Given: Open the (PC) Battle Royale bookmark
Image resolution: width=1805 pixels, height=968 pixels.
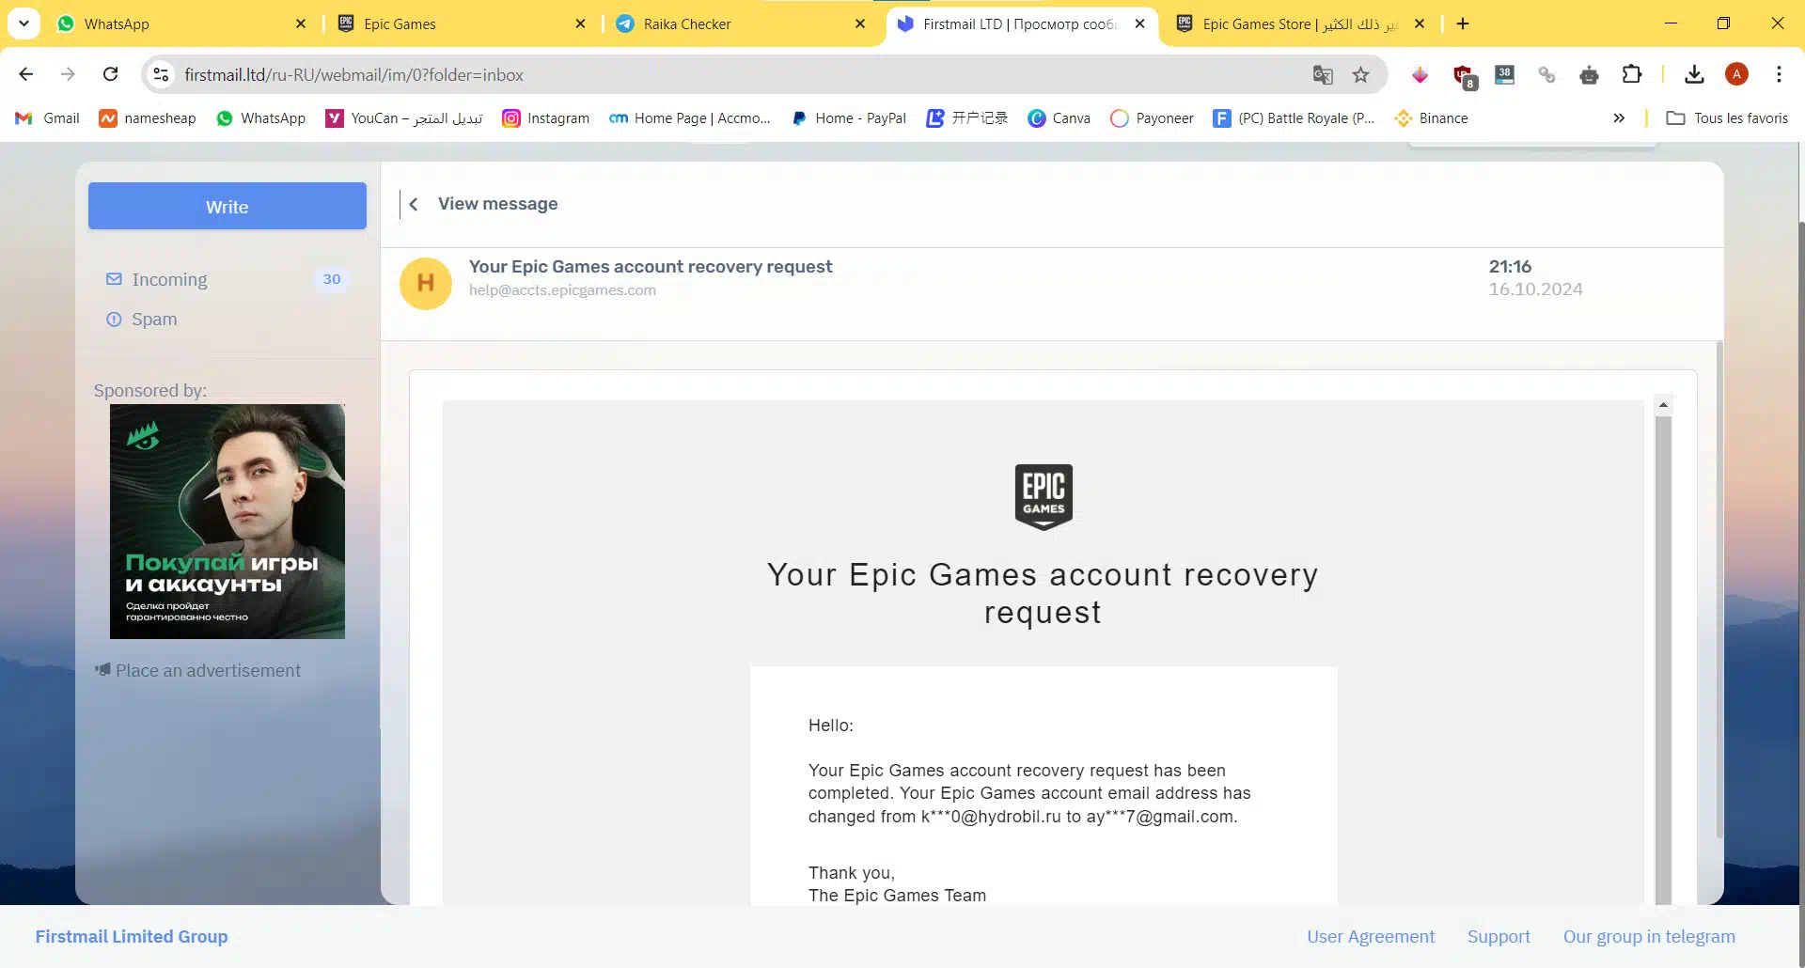Looking at the screenshot, I should [x=1294, y=117].
